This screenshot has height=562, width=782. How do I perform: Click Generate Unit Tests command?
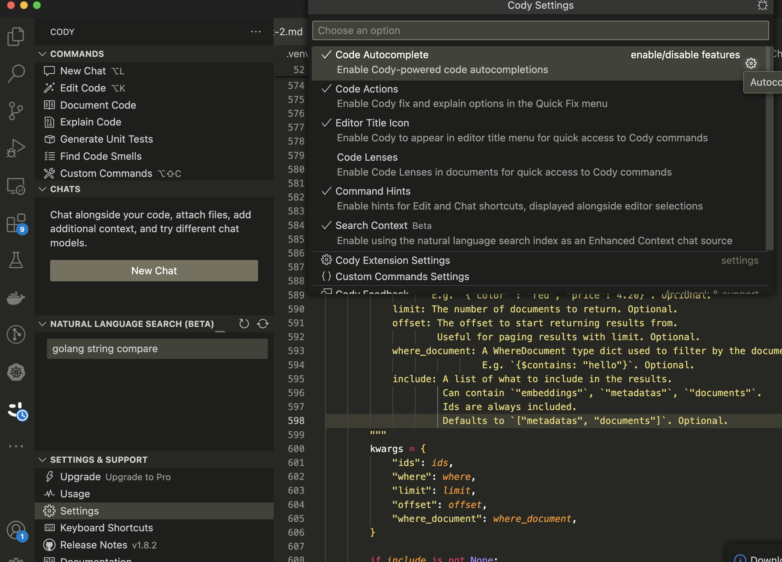point(106,139)
